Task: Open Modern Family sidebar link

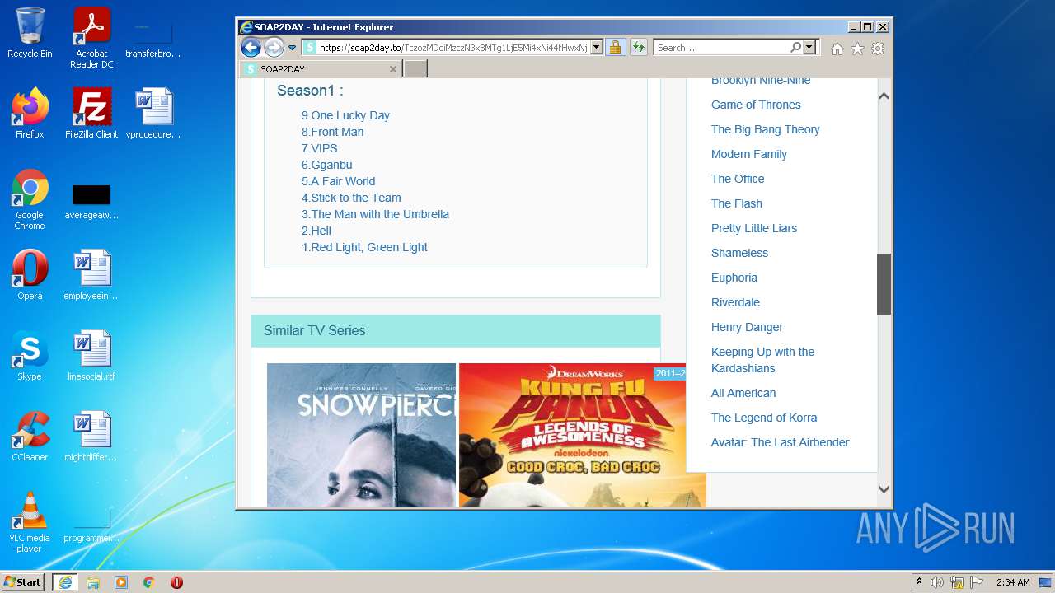Action: (x=749, y=154)
